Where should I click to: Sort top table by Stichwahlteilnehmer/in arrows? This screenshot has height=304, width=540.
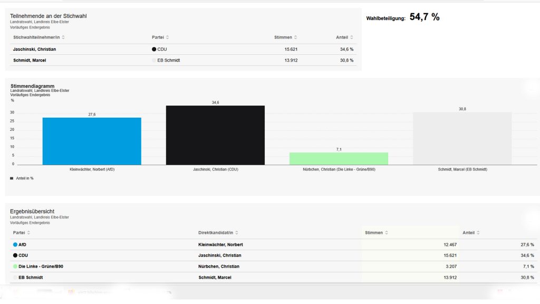tap(63, 37)
